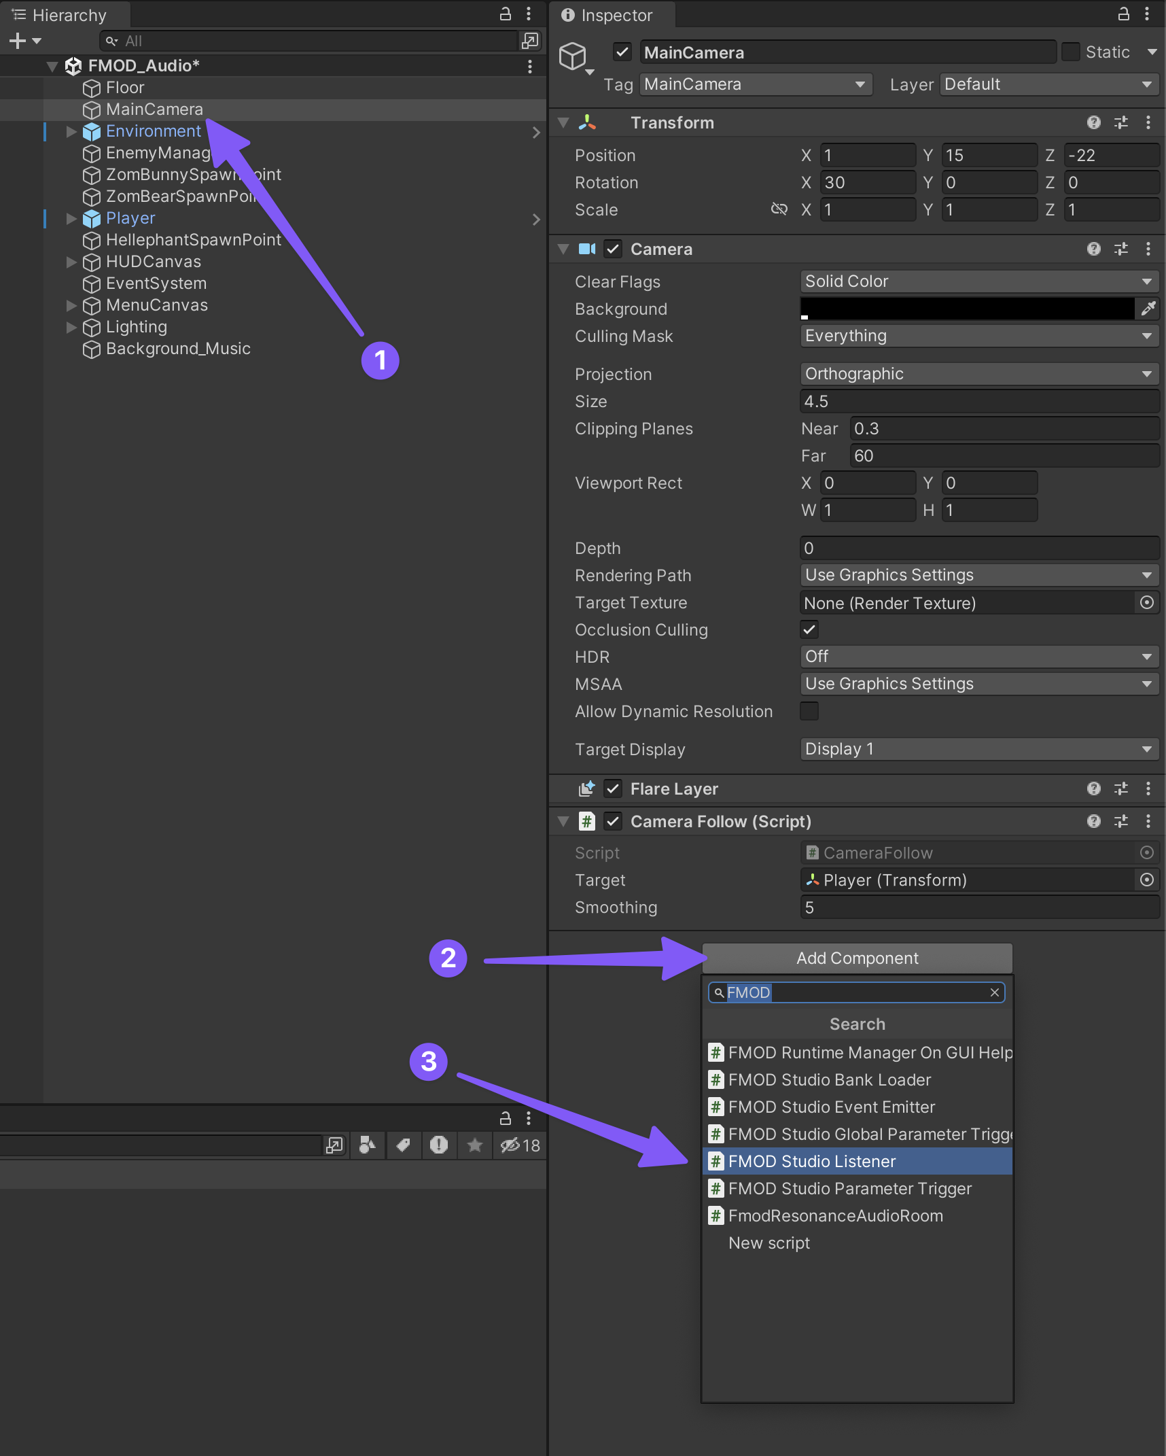The width and height of the screenshot is (1166, 1456).
Task: Select Background_Music object in Hierarchy
Action: [x=178, y=349]
